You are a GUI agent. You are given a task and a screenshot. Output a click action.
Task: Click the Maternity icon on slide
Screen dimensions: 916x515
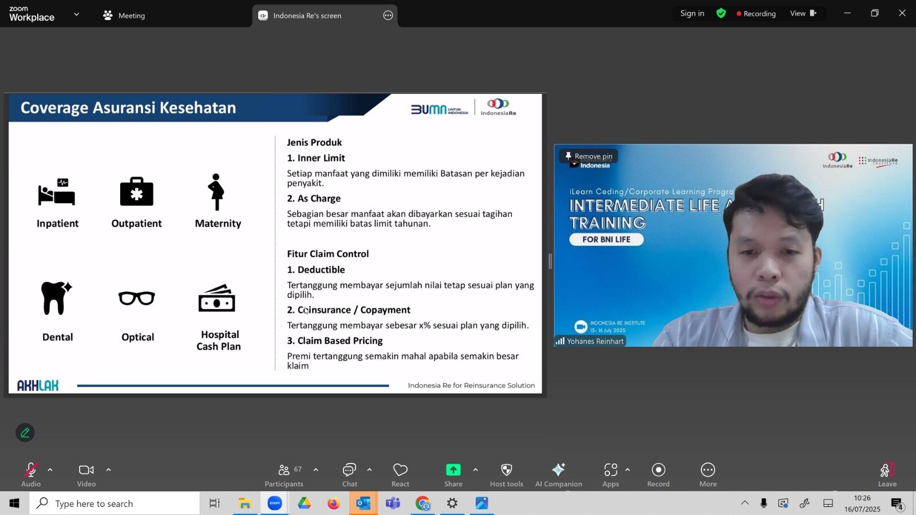point(216,192)
